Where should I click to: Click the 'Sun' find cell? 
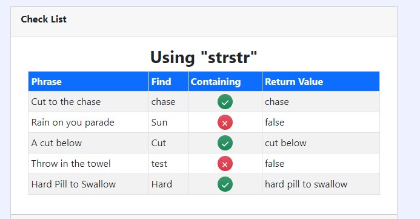coord(168,123)
